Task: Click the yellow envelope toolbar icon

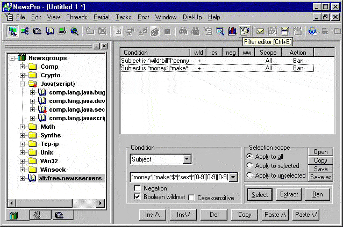Action: [260, 32]
